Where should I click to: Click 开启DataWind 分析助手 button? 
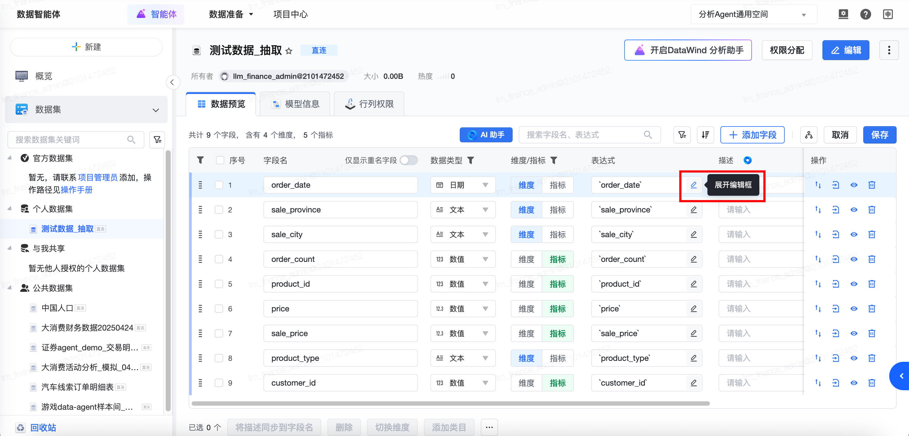(x=688, y=50)
